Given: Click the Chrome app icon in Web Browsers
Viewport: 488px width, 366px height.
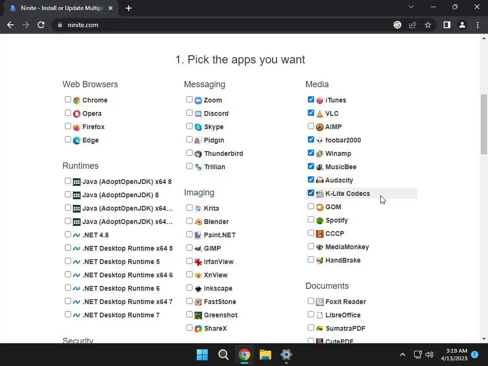Looking at the screenshot, I should (77, 100).
